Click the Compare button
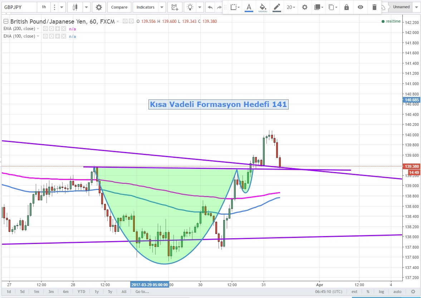This screenshot has width=421, height=298. pos(119,7)
